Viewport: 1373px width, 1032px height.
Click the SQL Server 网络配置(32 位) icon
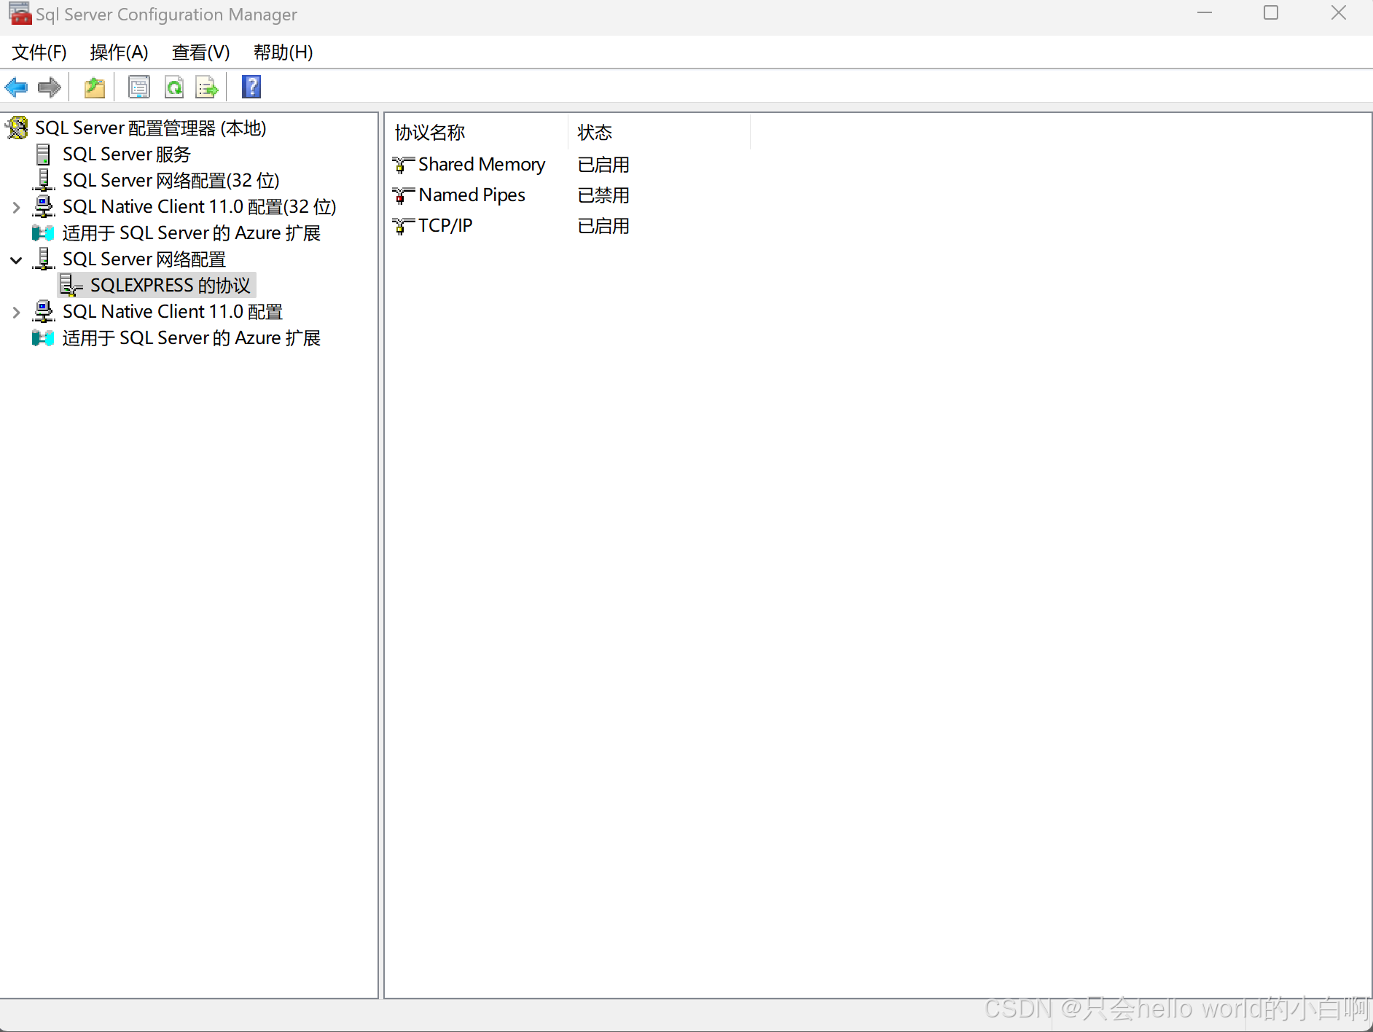[44, 181]
